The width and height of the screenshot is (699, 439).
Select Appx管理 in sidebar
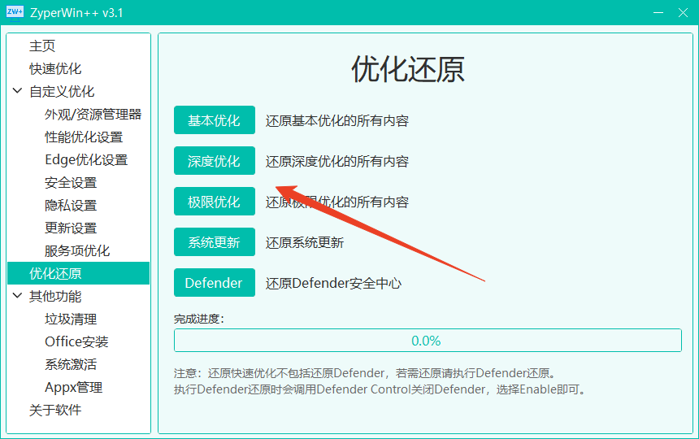(x=73, y=388)
